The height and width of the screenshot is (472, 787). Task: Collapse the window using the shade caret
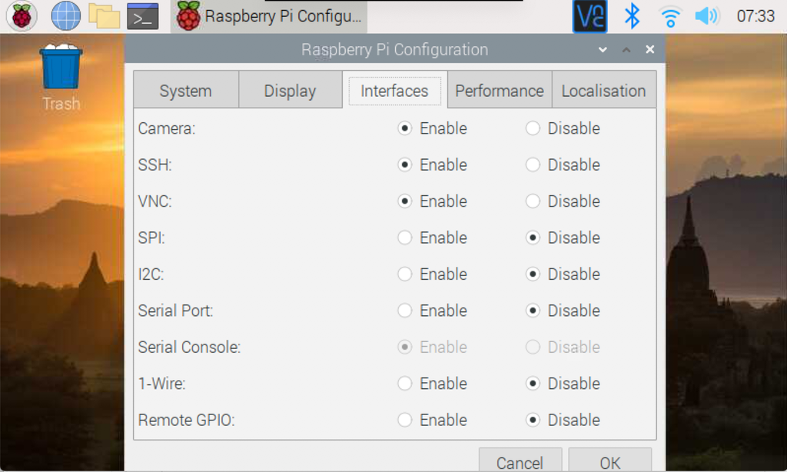(x=626, y=48)
